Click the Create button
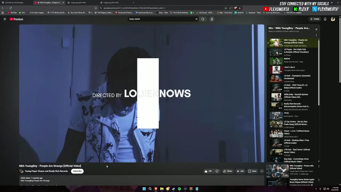Screen dimensions: 341x192 314,19
